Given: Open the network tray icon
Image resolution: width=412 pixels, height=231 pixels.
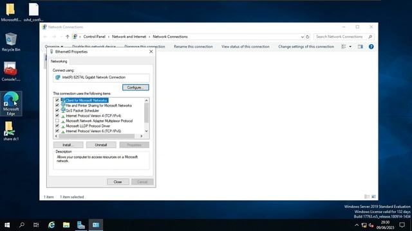Looking at the screenshot, I should [364, 225].
